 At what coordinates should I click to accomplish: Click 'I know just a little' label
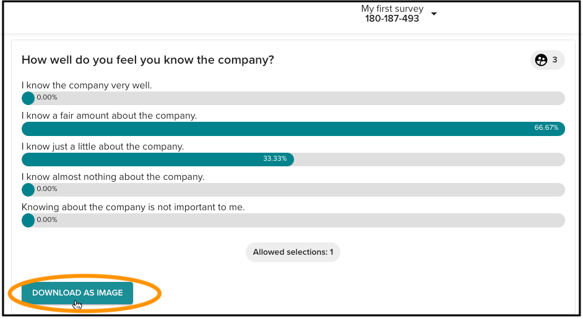(x=103, y=147)
